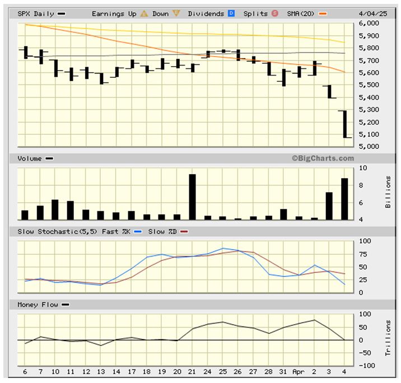
Task: Click the "Splits" legend text
Action: click(255, 14)
